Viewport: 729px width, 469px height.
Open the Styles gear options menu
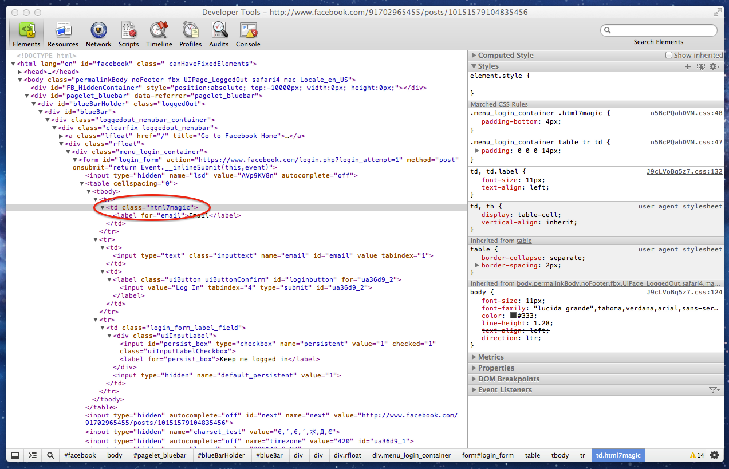tap(714, 66)
